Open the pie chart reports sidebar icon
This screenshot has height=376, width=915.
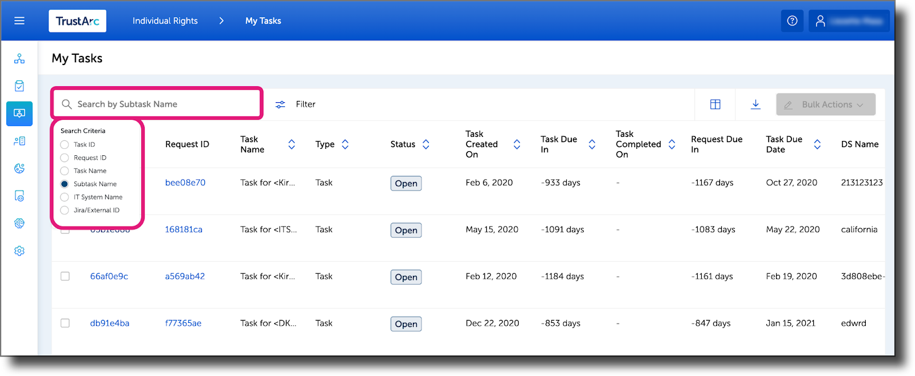point(19,168)
